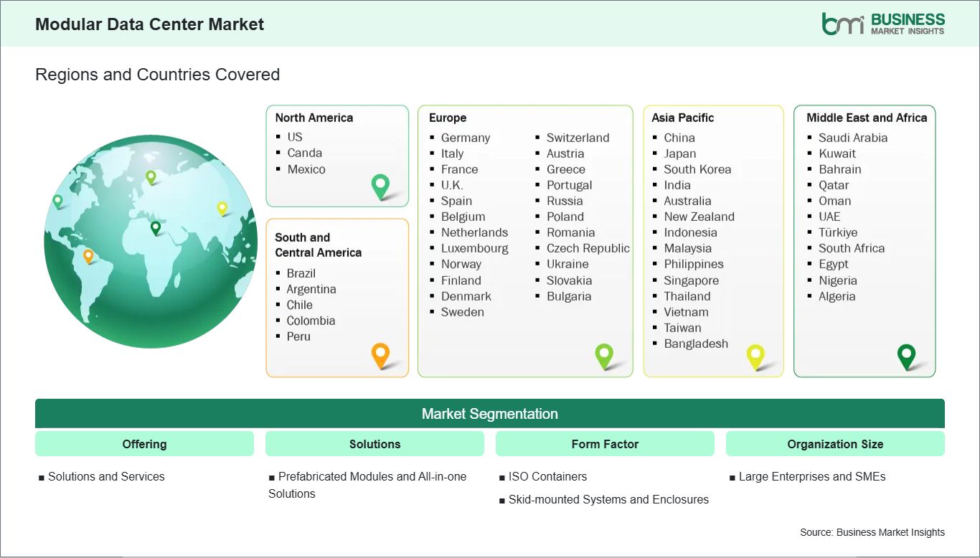Screen dimensions: 980x558
Task: Select the globe illustration on the left
Action: [151, 242]
